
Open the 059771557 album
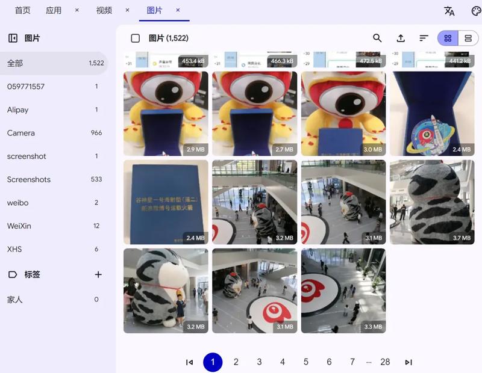click(54, 87)
